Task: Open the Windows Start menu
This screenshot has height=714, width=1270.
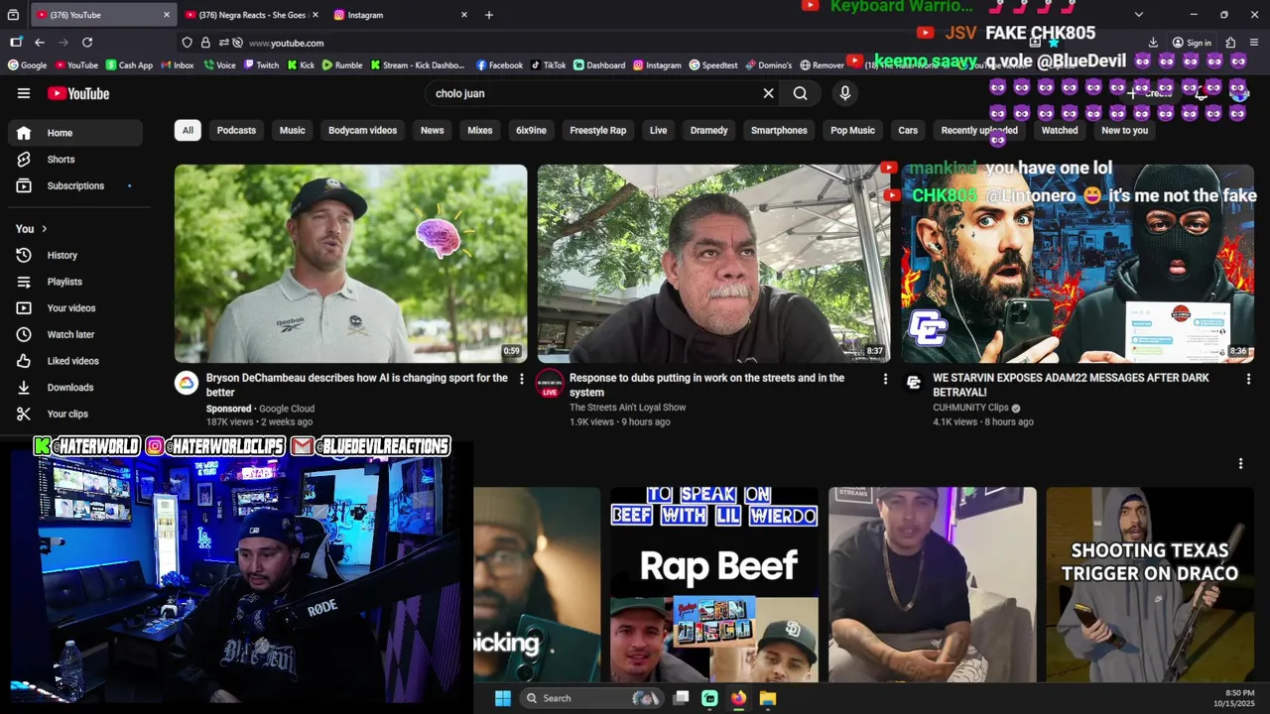Action: coord(503,698)
